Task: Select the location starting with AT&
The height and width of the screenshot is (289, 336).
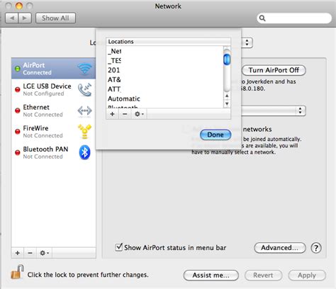Action: point(164,79)
